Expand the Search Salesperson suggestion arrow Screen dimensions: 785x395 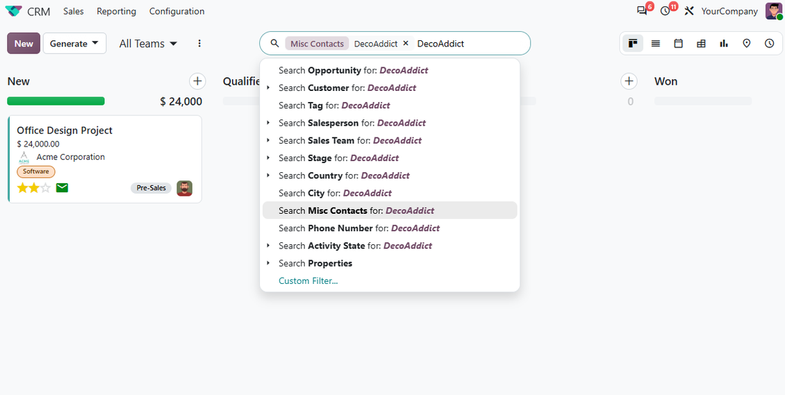(x=268, y=123)
